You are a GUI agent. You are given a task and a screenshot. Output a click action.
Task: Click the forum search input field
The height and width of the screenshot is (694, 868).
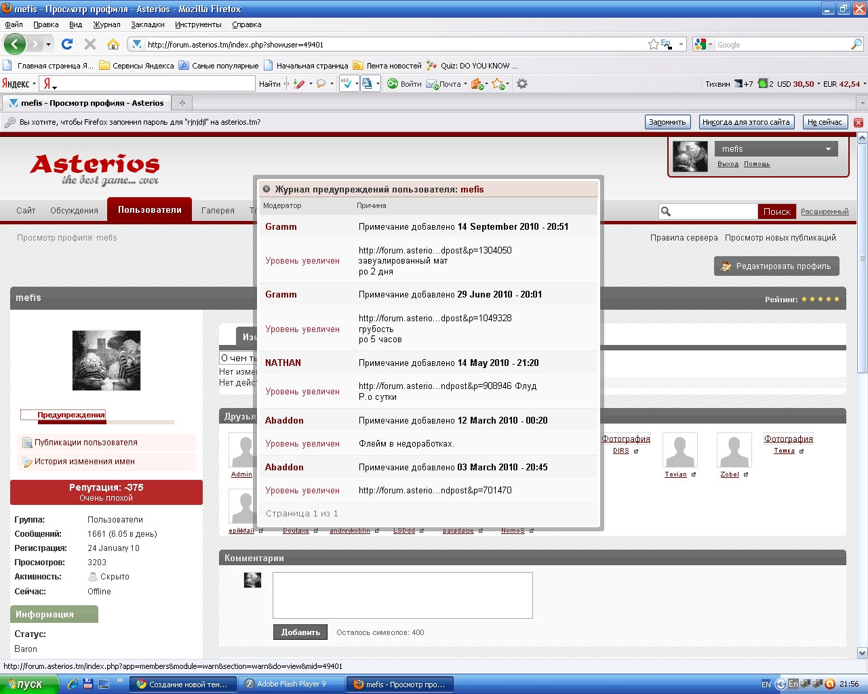point(713,211)
